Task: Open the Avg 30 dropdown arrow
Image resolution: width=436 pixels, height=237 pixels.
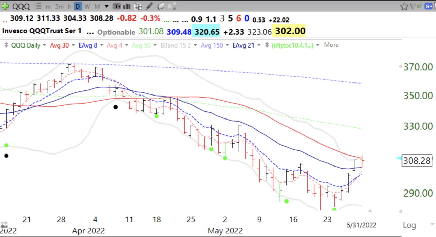Action: click(73, 45)
